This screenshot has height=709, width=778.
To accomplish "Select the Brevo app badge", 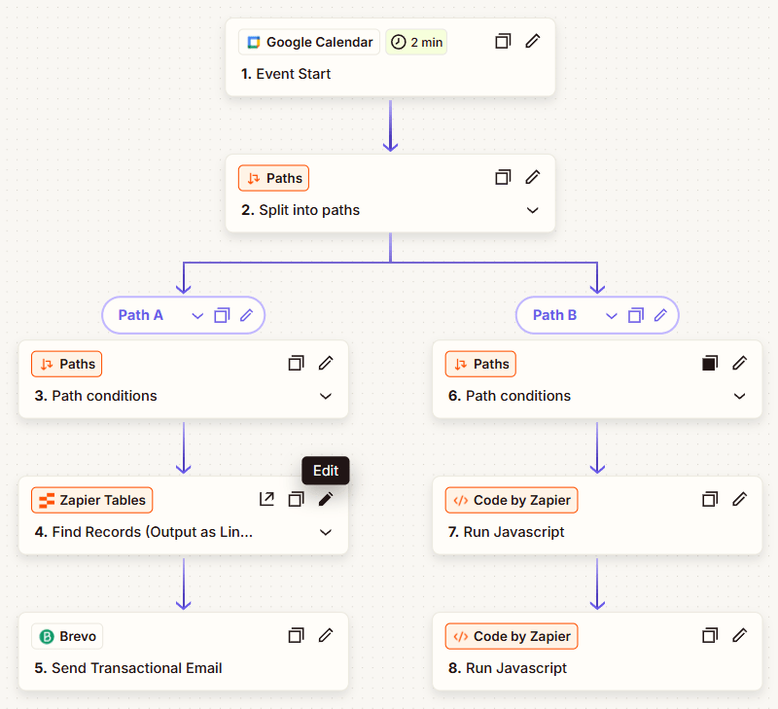I will (67, 636).
